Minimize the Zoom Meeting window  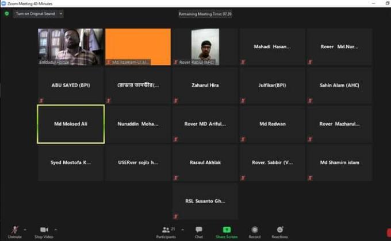click(374, 3)
